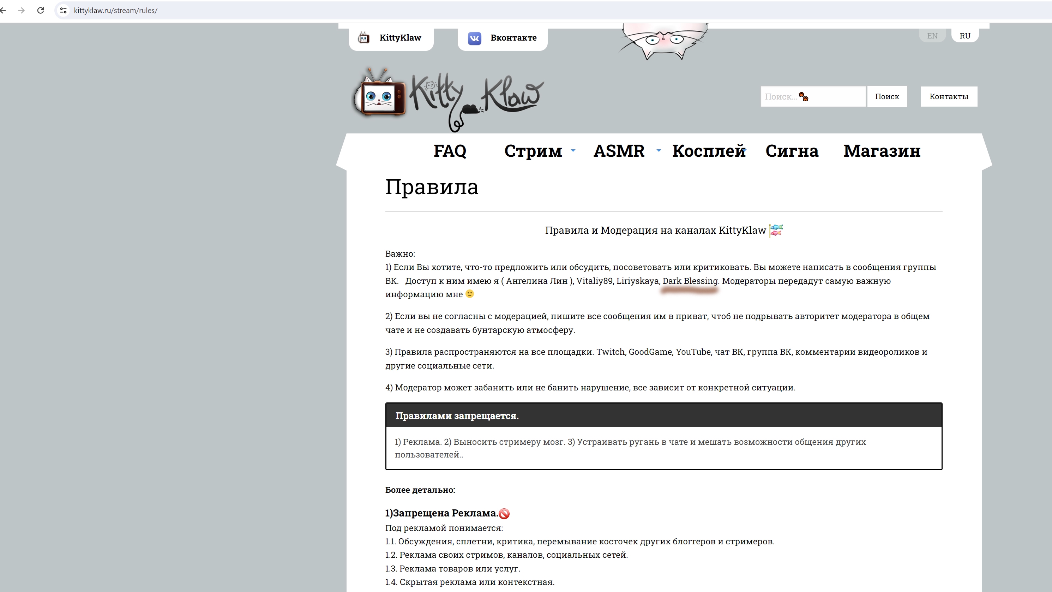Switch language to EN

[932, 36]
